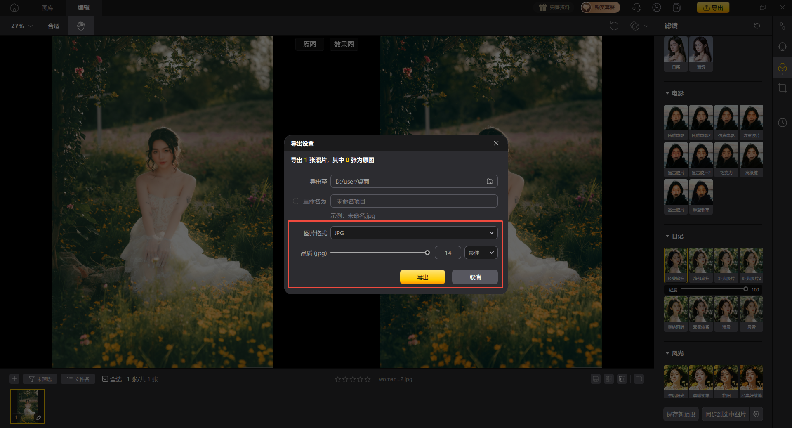Open the 图片格式 JPG format dropdown

tap(414, 233)
